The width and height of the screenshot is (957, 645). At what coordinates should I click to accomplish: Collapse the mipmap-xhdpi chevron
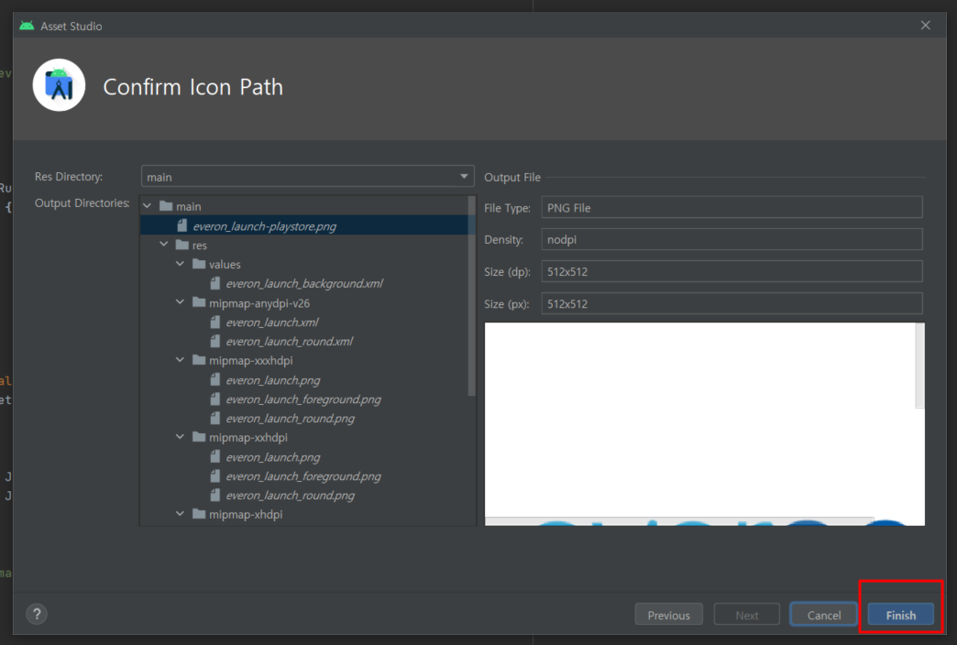pyautogui.click(x=180, y=514)
